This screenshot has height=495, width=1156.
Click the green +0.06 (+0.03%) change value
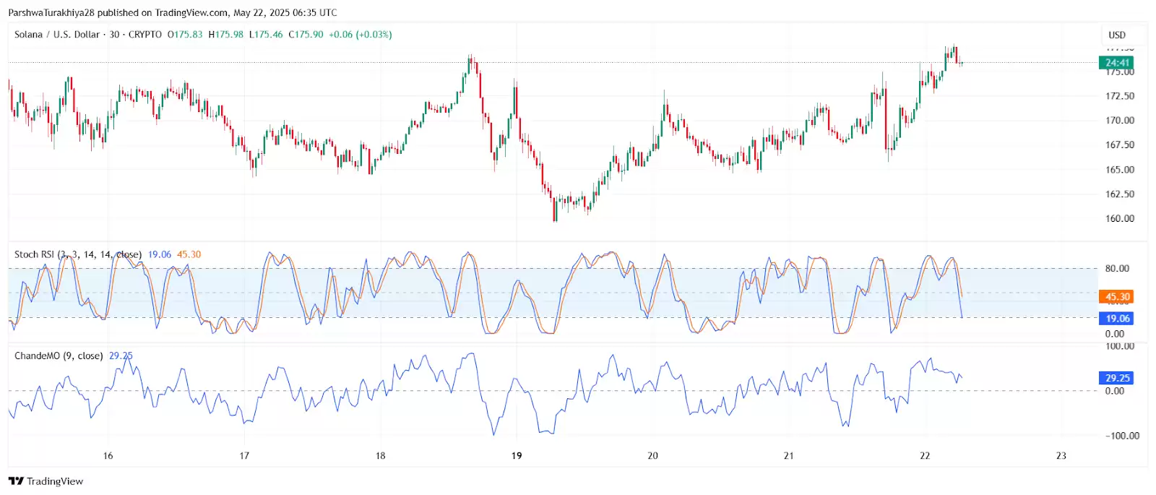point(360,35)
